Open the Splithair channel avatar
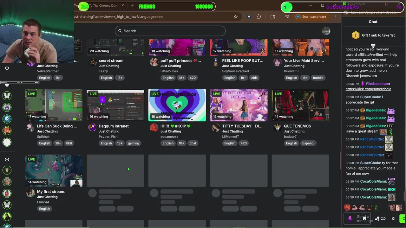 pyautogui.click(x=31, y=127)
